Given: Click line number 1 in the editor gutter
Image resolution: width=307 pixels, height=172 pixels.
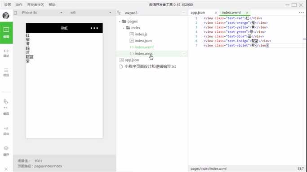Looking at the screenshot, I should coord(196,18).
